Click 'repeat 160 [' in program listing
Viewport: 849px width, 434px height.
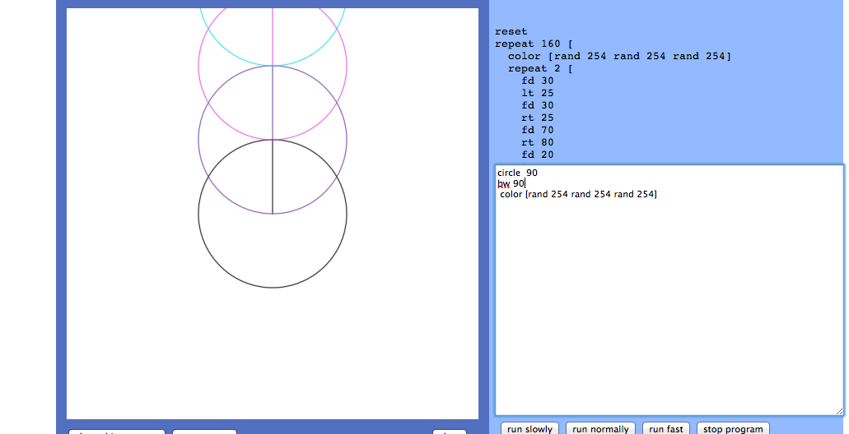click(x=534, y=44)
